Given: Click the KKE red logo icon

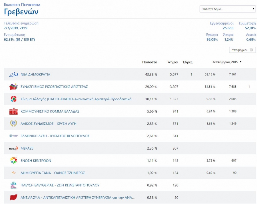Looking at the screenshot, I should 13,111.
